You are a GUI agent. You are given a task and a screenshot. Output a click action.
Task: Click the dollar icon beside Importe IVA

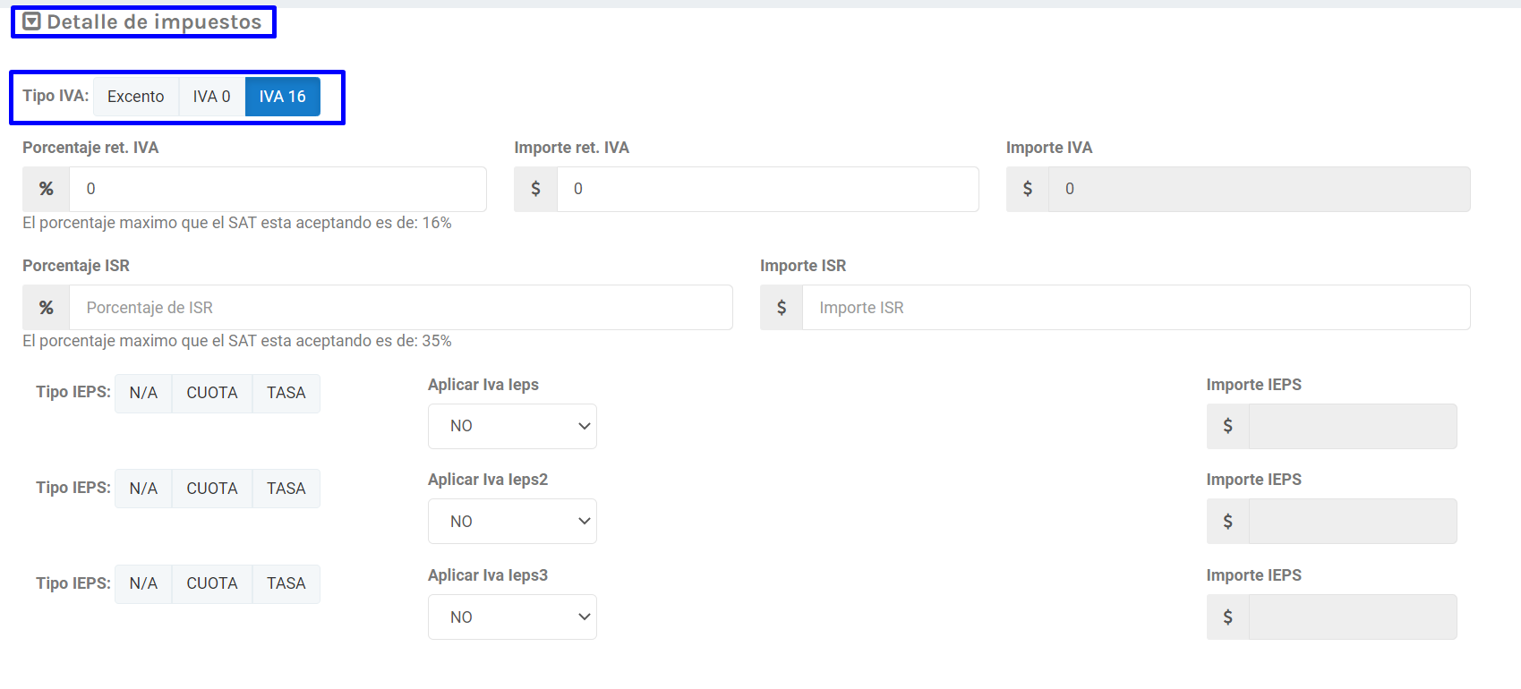[x=1027, y=189]
